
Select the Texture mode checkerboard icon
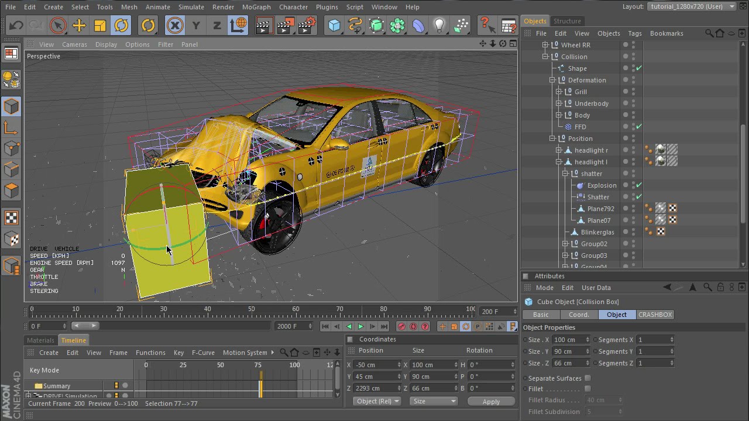click(11, 218)
